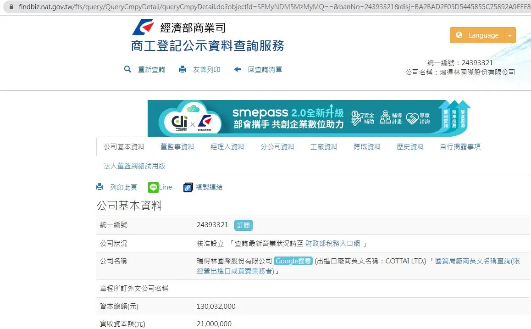Share via the Line text link

click(x=166, y=187)
